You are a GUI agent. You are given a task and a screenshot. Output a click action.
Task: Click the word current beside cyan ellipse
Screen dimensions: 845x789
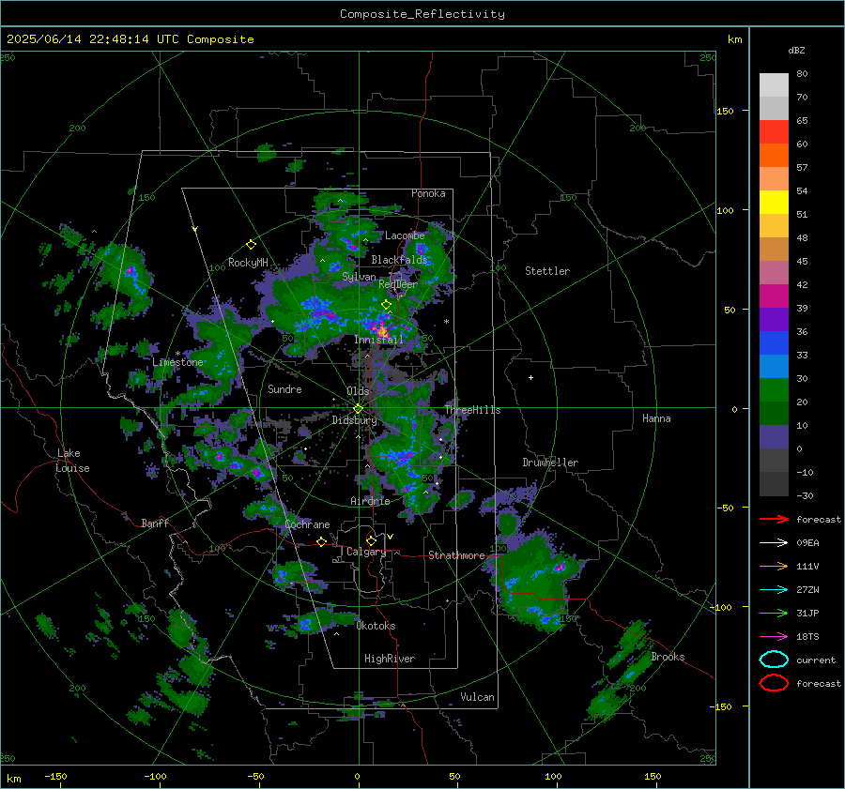tap(816, 660)
